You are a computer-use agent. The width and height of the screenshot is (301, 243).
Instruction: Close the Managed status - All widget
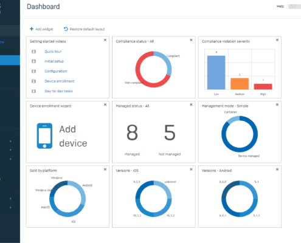[191, 104]
